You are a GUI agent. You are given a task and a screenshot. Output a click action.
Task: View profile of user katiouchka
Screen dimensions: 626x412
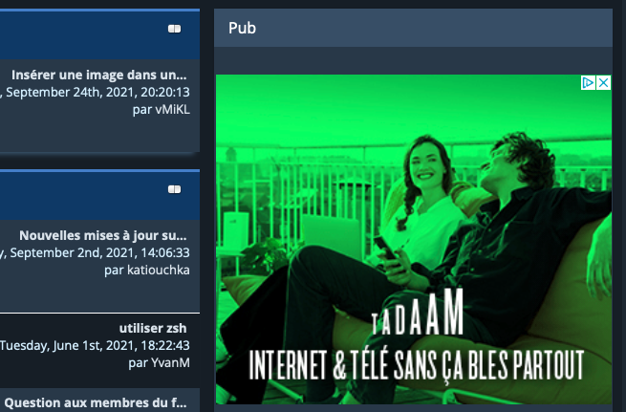[159, 270]
